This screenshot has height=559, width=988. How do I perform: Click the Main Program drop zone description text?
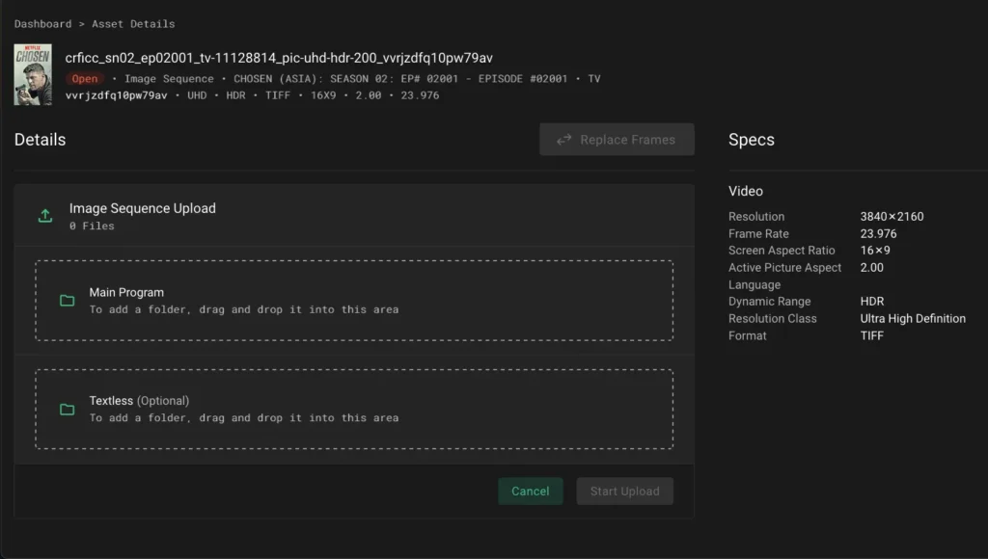(x=243, y=309)
